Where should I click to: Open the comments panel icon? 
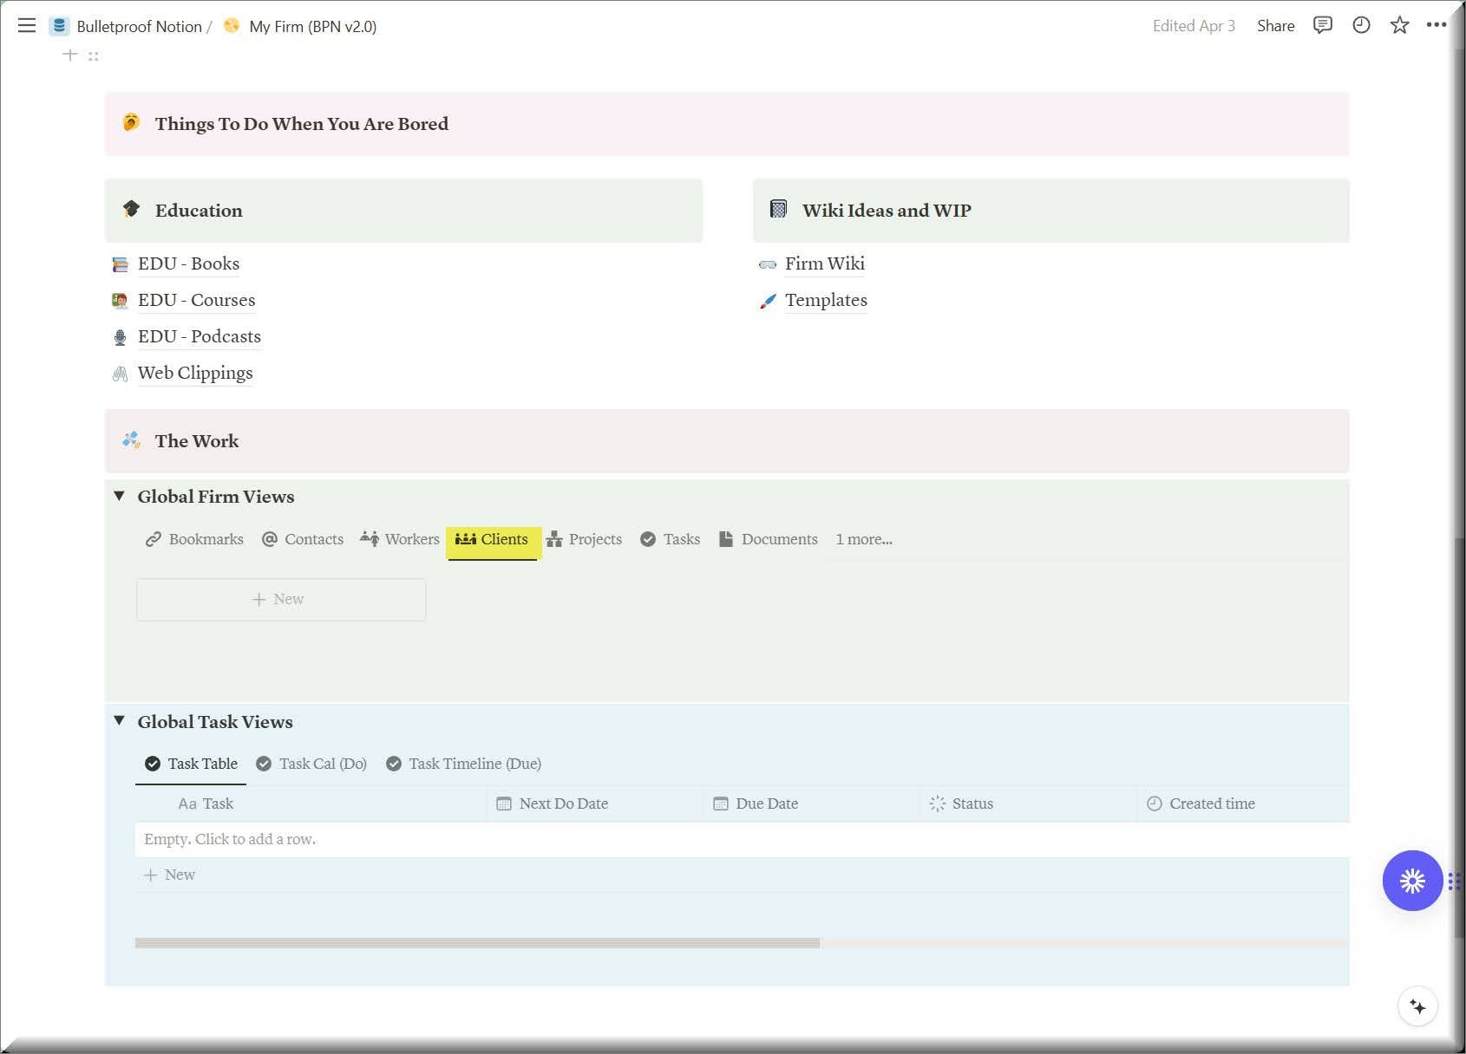[1322, 25]
